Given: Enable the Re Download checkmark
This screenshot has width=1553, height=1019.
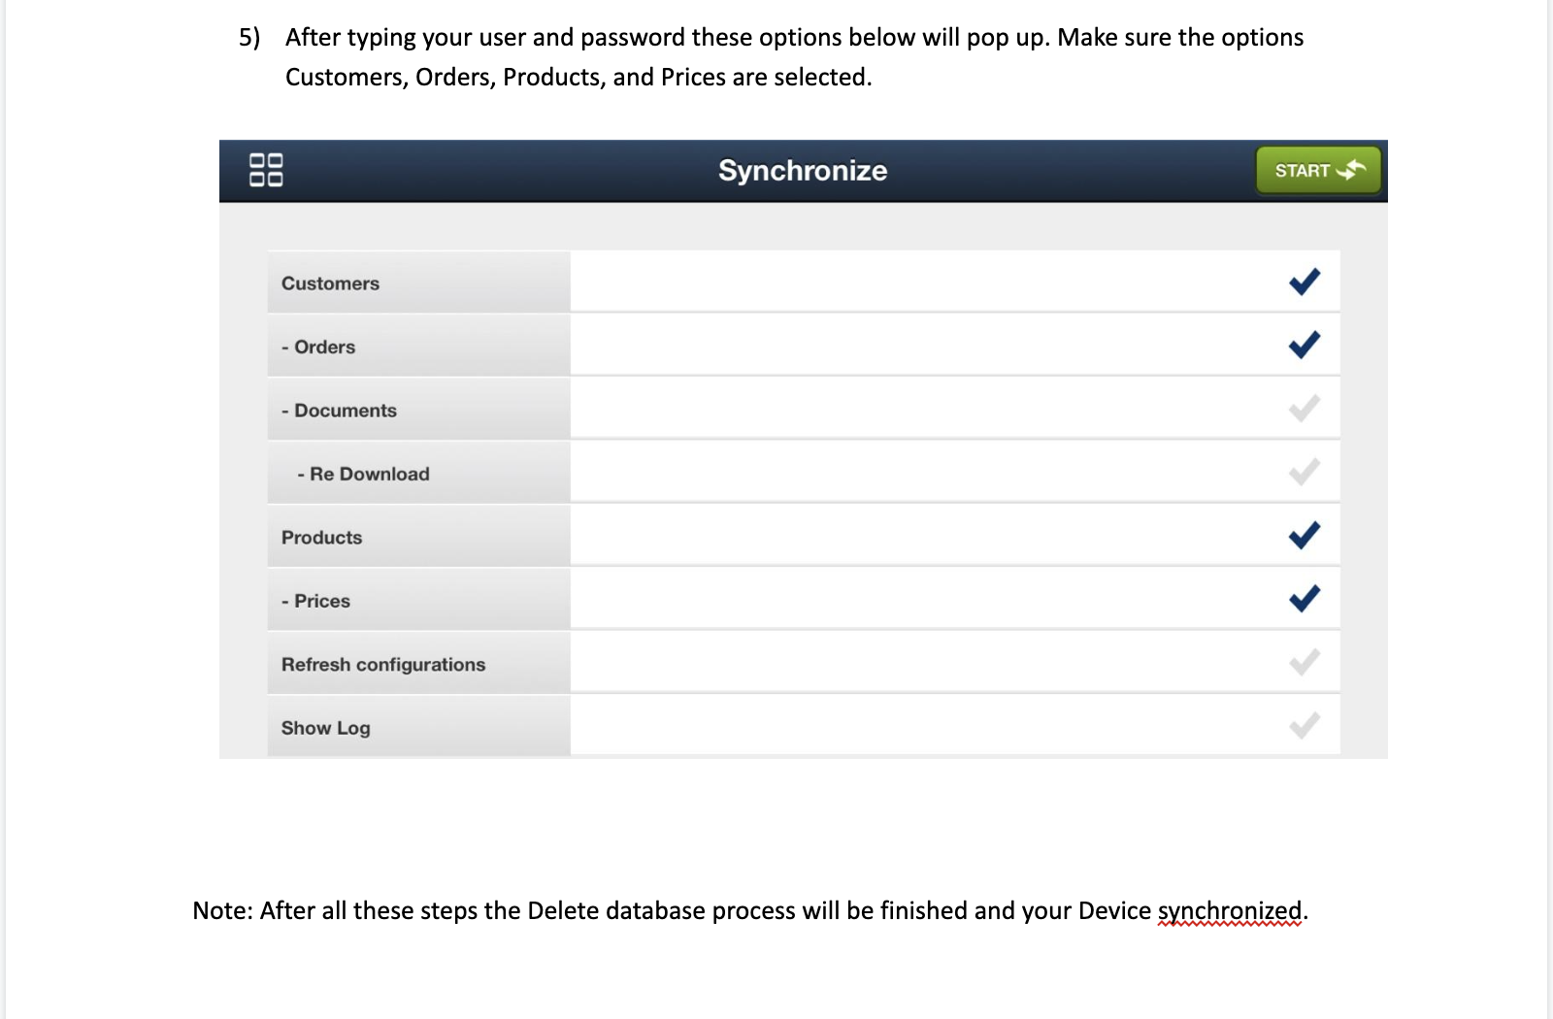Looking at the screenshot, I should point(1304,473).
